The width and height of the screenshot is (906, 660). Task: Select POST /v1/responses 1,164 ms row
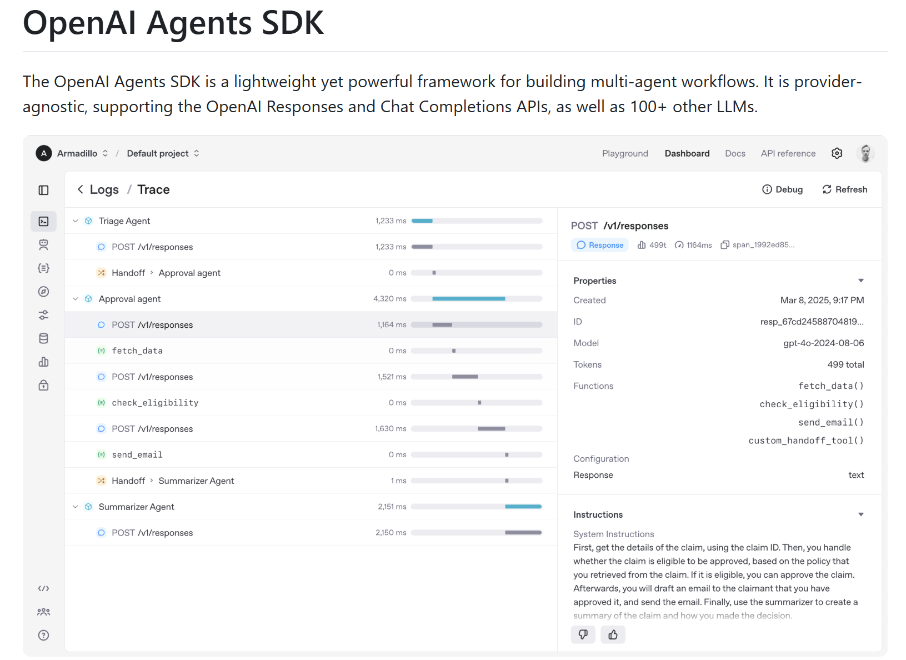[311, 324]
